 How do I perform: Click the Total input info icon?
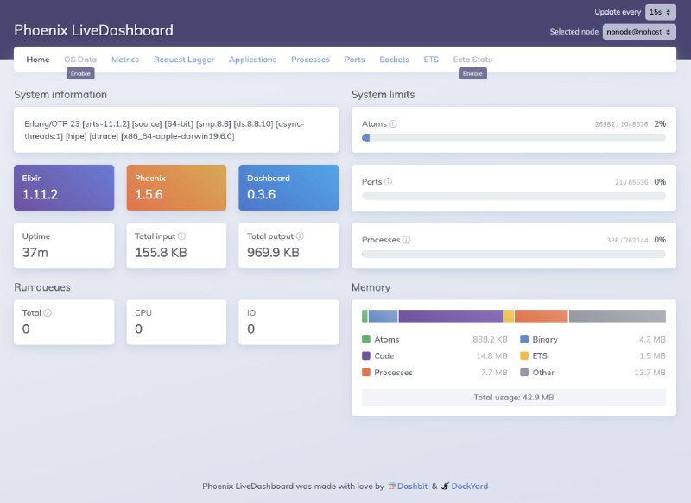(181, 236)
